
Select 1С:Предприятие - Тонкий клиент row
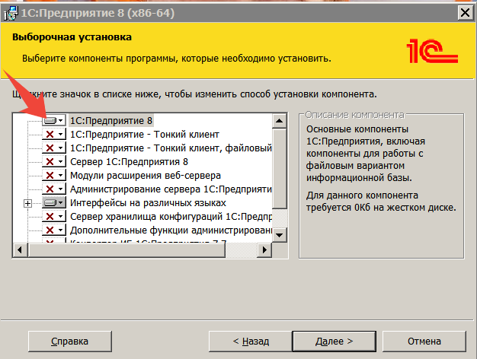(145, 135)
